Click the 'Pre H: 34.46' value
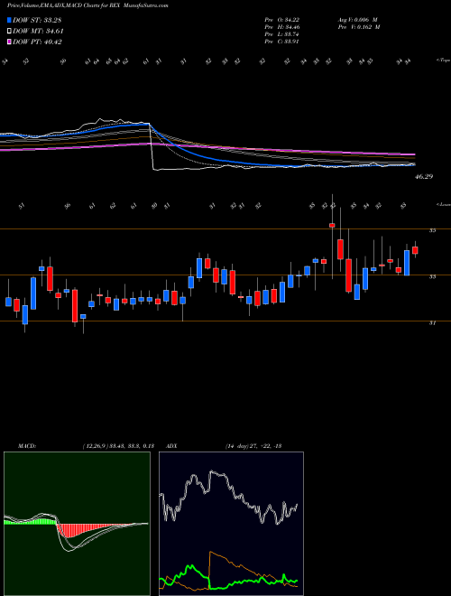451x596 pixels. [282, 27]
